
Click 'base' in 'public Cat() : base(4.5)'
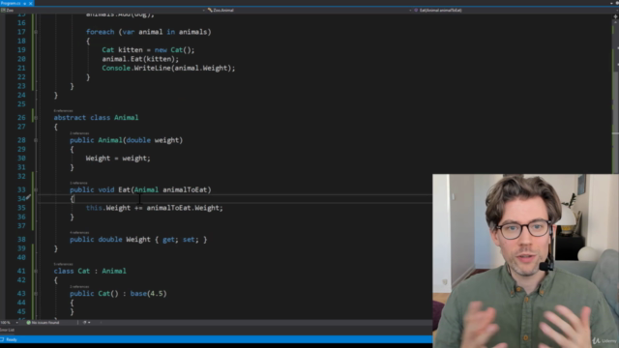138,294
